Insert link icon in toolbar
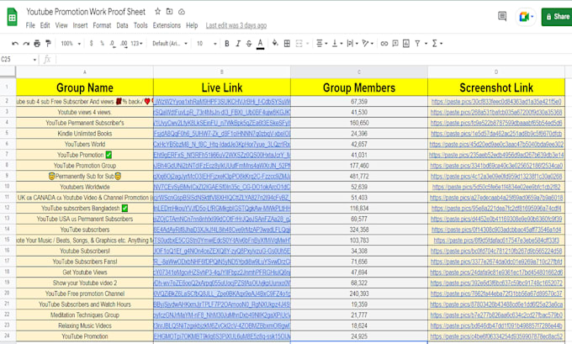 [384, 44]
